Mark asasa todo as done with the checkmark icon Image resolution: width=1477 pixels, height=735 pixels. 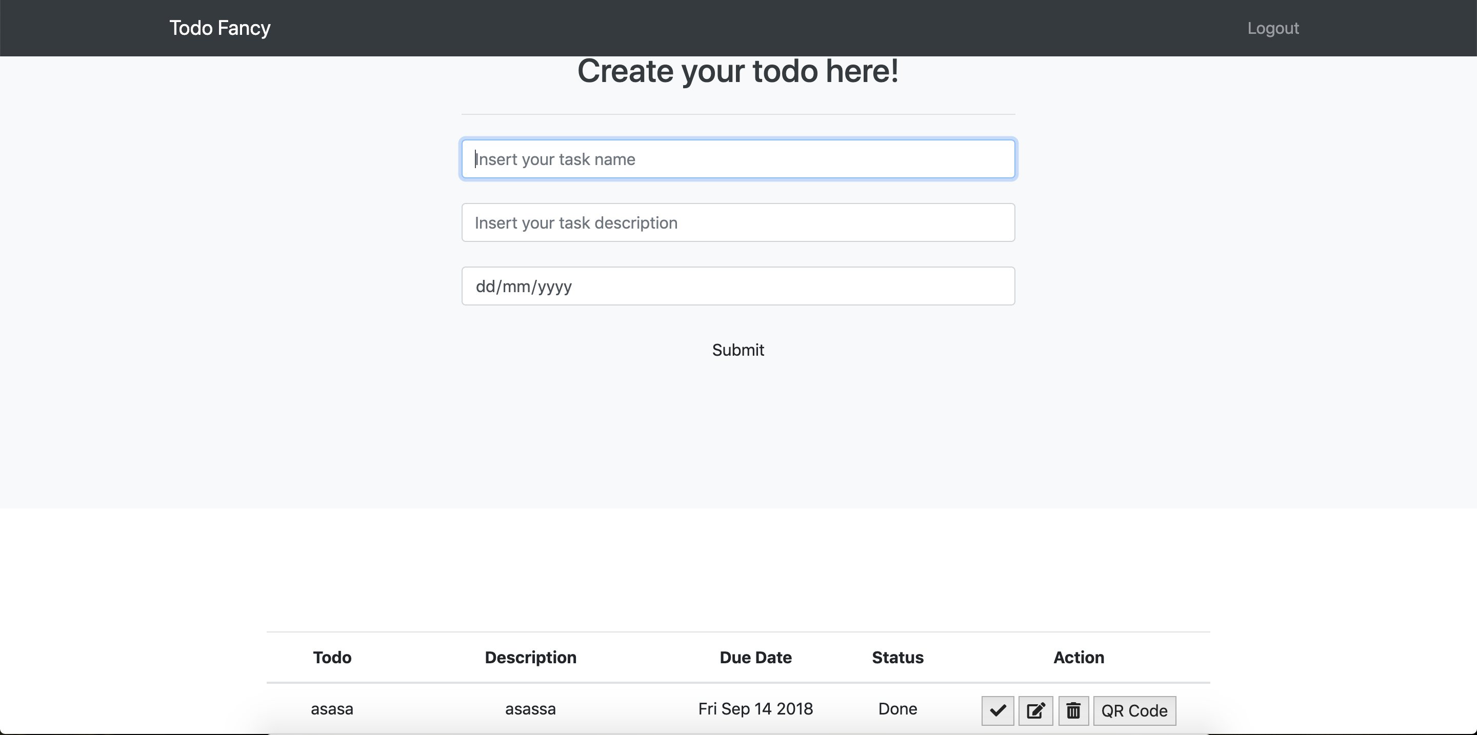[997, 710]
